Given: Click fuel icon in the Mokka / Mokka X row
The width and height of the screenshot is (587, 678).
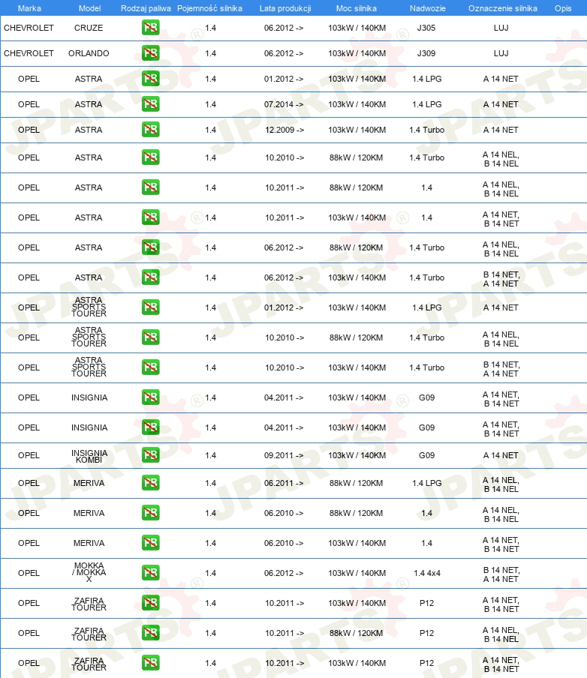Looking at the screenshot, I should [151, 573].
